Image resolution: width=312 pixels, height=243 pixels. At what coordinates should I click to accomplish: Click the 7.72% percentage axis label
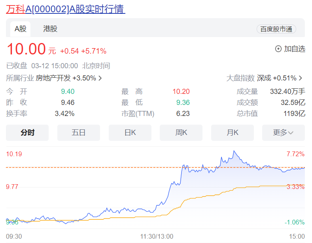[x=295, y=154]
